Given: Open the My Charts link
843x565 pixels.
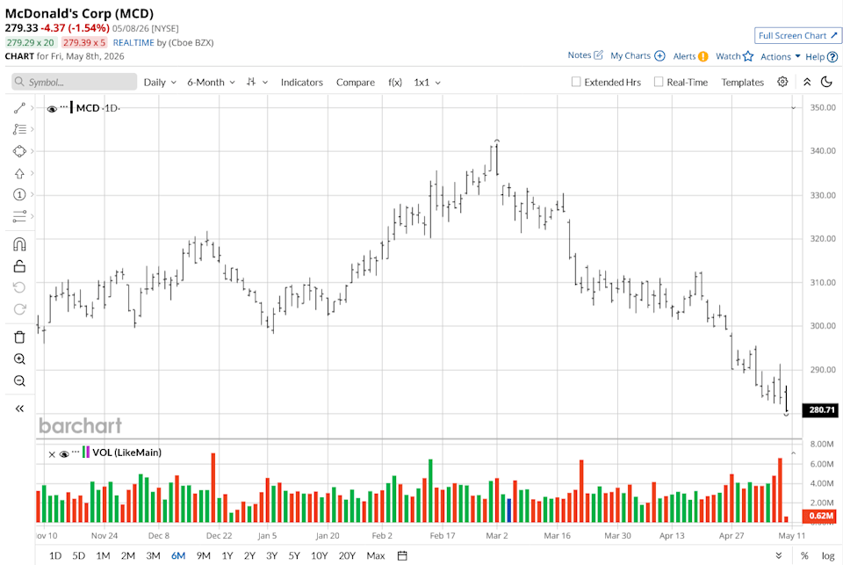Looking at the screenshot, I should click(630, 55).
